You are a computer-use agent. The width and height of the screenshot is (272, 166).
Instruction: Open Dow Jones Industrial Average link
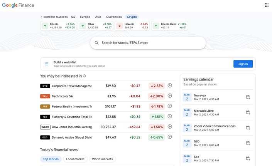pyautogui.click(x=72, y=127)
